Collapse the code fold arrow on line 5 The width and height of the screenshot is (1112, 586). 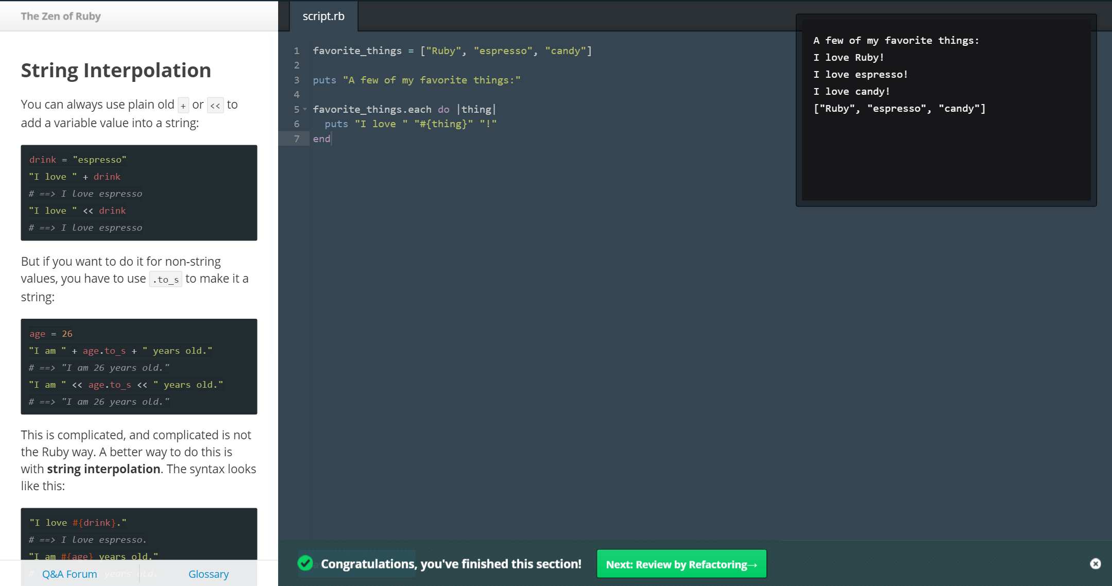(305, 109)
